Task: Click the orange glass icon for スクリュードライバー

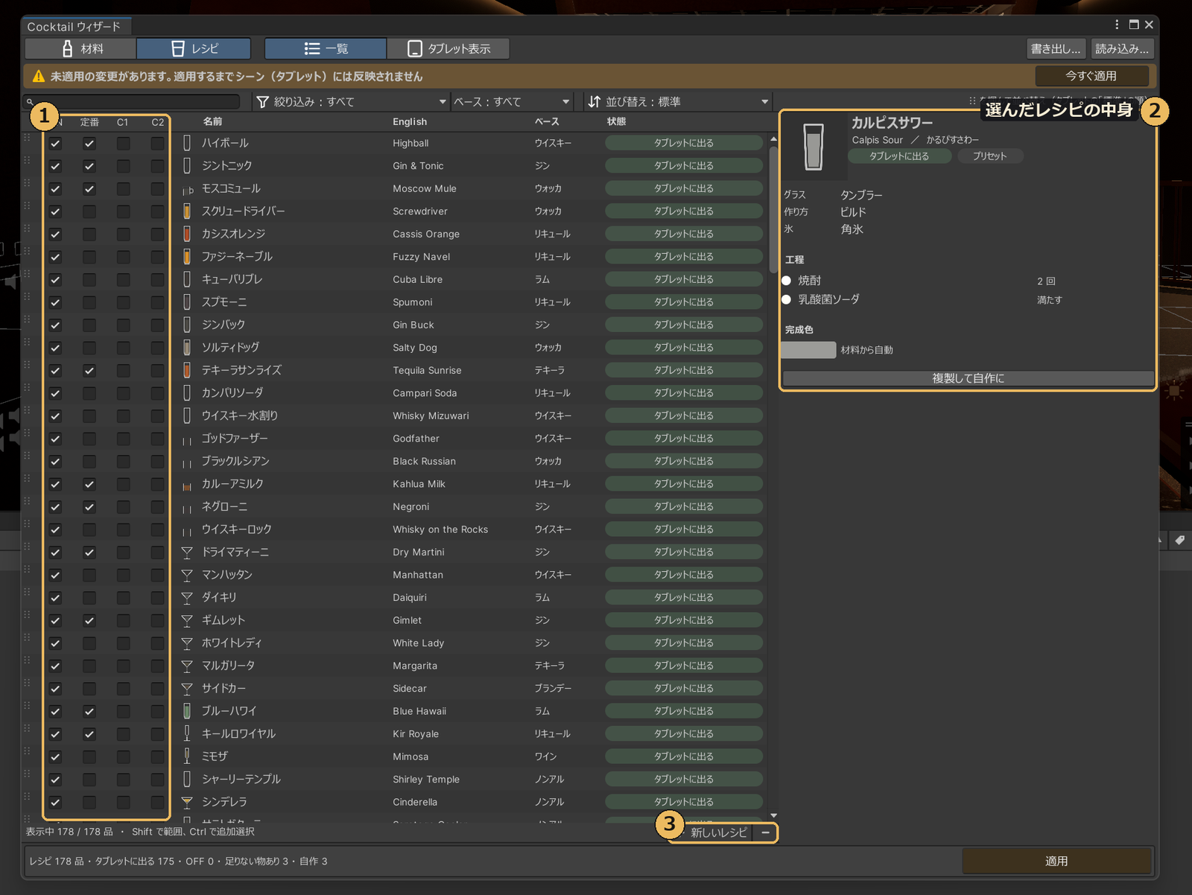Action: (x=187, y=211)
